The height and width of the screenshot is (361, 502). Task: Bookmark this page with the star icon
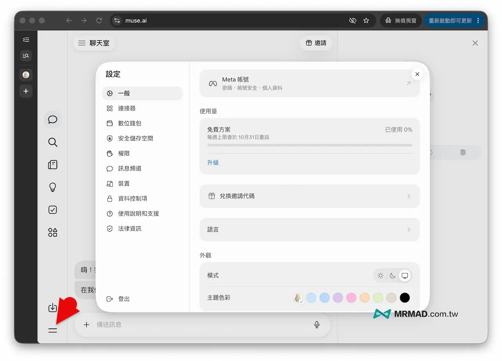366,20
